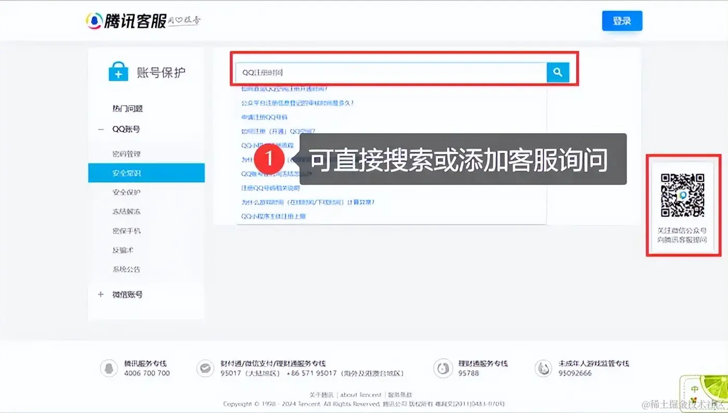This screenshot has height=413, width=728.
Task: Click the 账号保护 lock icon
Action: (x=118, y=72)
